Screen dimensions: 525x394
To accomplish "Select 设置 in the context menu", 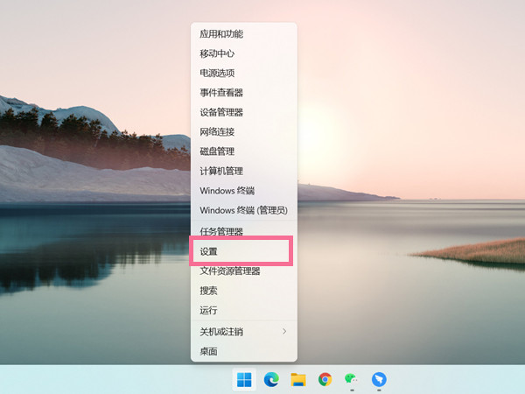I will pyautogui.click(x=208, y=251).
